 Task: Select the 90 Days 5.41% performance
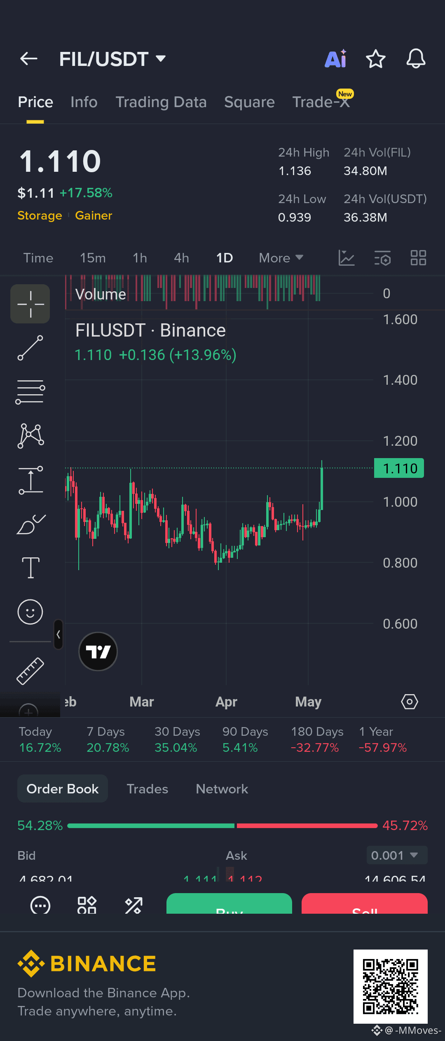pyautogui.click(x=245, y=739)
